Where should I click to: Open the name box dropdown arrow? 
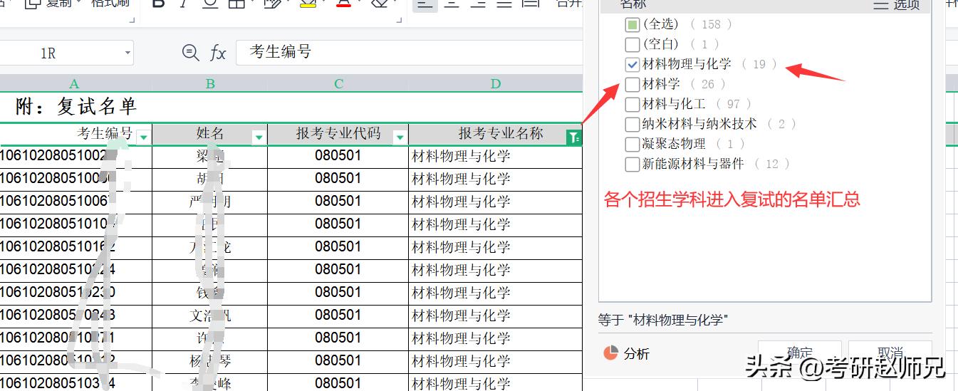tap(127, 53)
